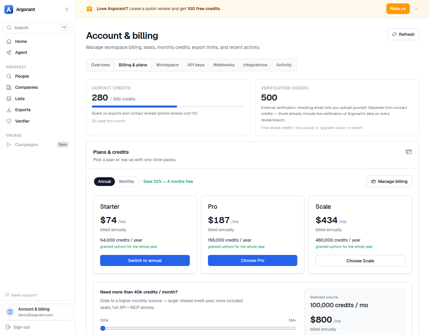Screen dimensions: 430x335
Task: Open the People prospect list
Action: click(x=38, y=76)
